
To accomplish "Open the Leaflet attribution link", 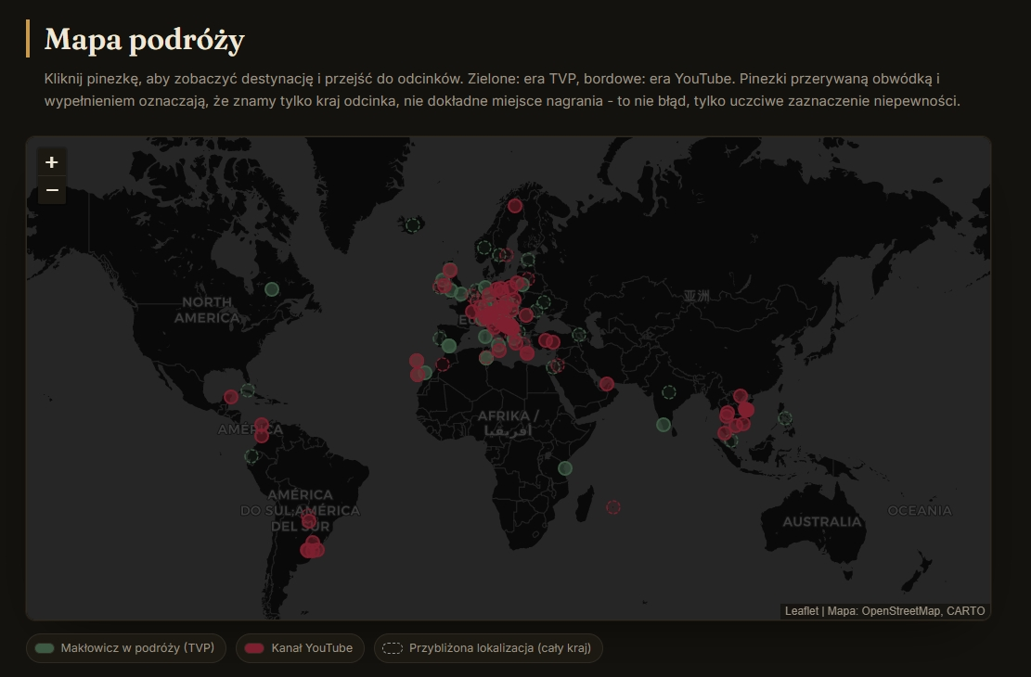I will [802, 610].
